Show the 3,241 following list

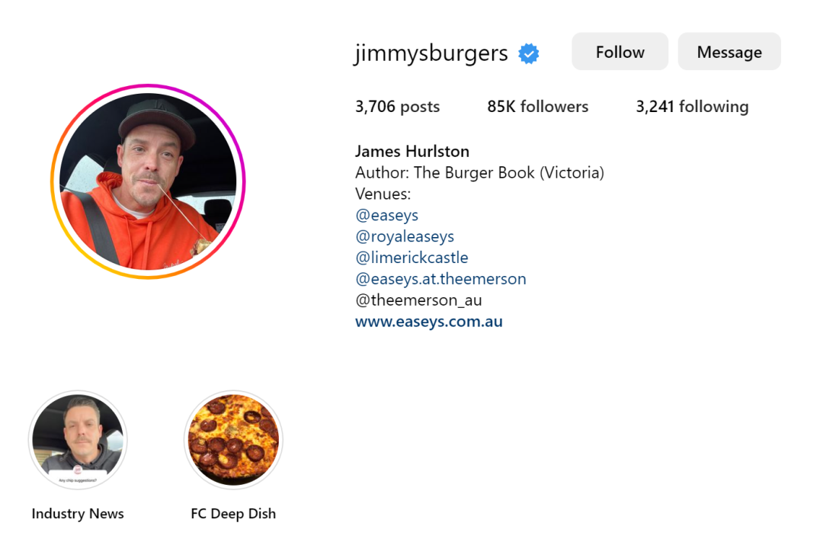pyautogui.click(x=692, y=107)
